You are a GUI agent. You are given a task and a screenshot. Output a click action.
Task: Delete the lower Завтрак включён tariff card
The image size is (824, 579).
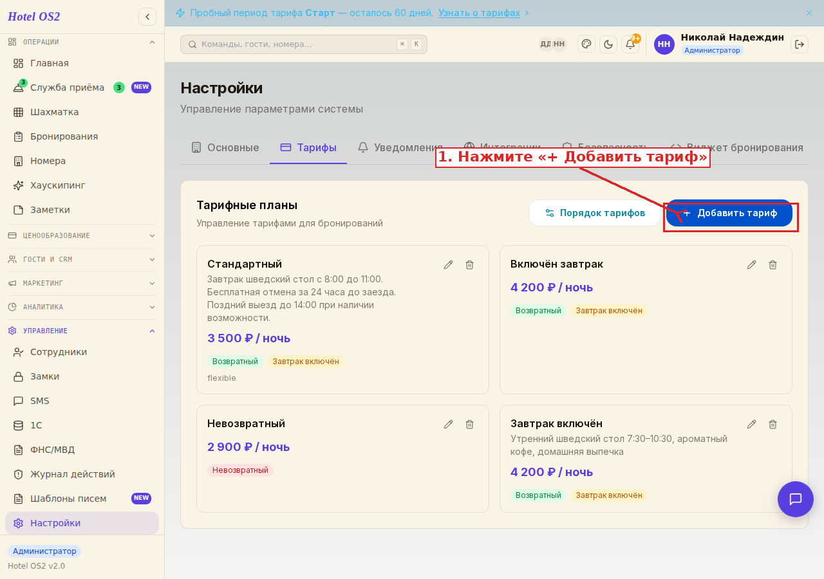click(773, 424)
